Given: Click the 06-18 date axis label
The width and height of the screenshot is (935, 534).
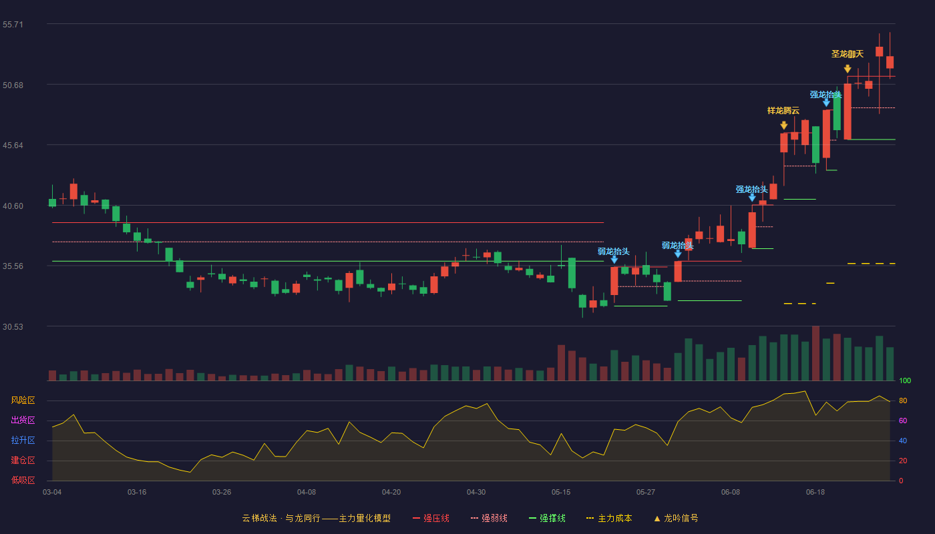Looking at the screenshot, I should click(x=815, y=492).
